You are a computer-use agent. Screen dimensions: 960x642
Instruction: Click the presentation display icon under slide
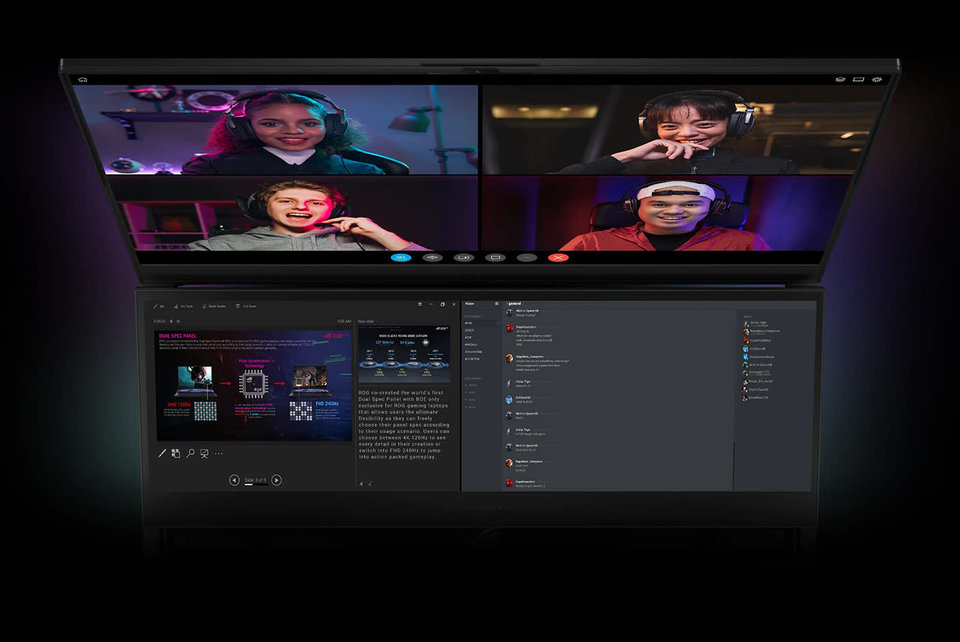point(204,453)
